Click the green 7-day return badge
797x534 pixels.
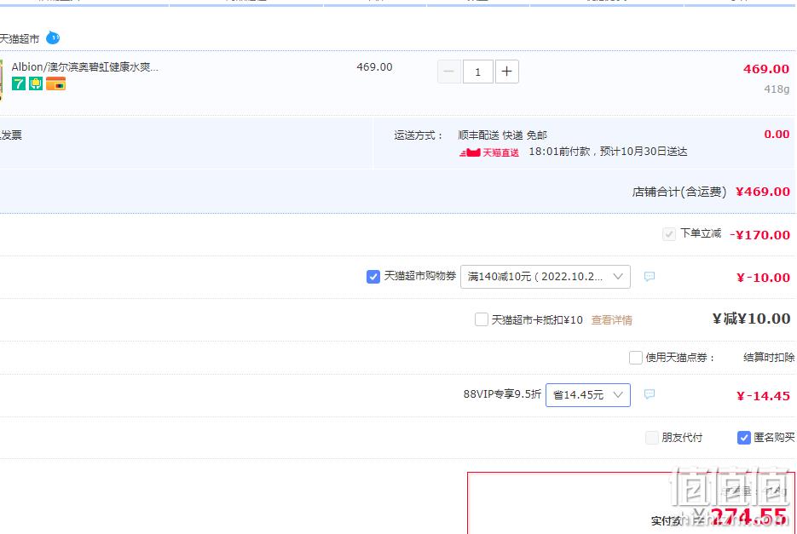[19, 83]
